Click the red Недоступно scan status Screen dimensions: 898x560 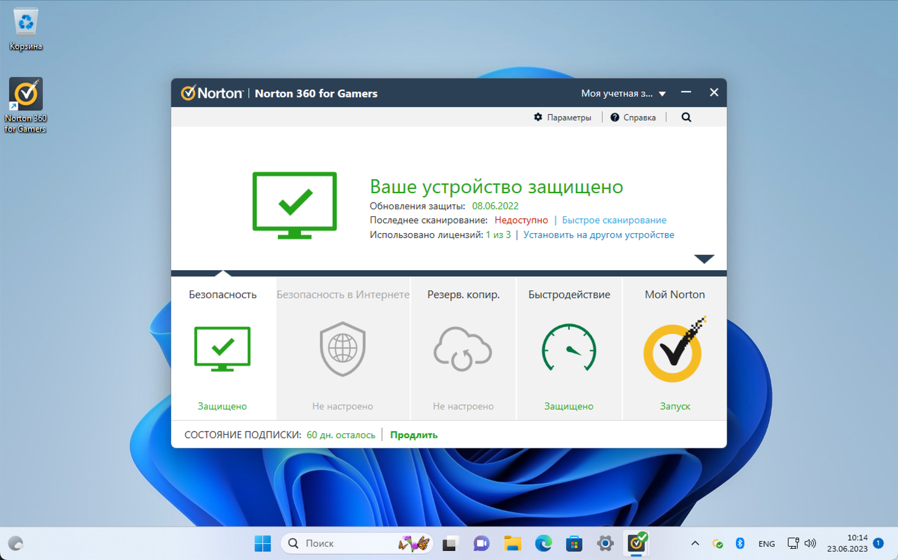click(x=521, y=220)
